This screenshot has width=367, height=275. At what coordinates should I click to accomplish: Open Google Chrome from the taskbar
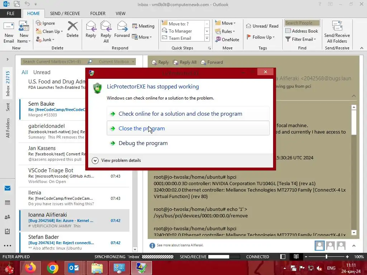tap(52, 268)
